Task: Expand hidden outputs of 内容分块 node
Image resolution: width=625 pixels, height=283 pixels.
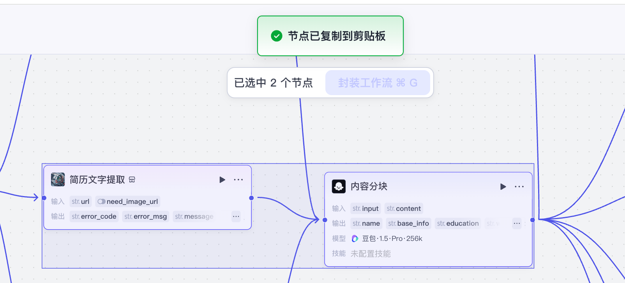Action: (517, 223)
